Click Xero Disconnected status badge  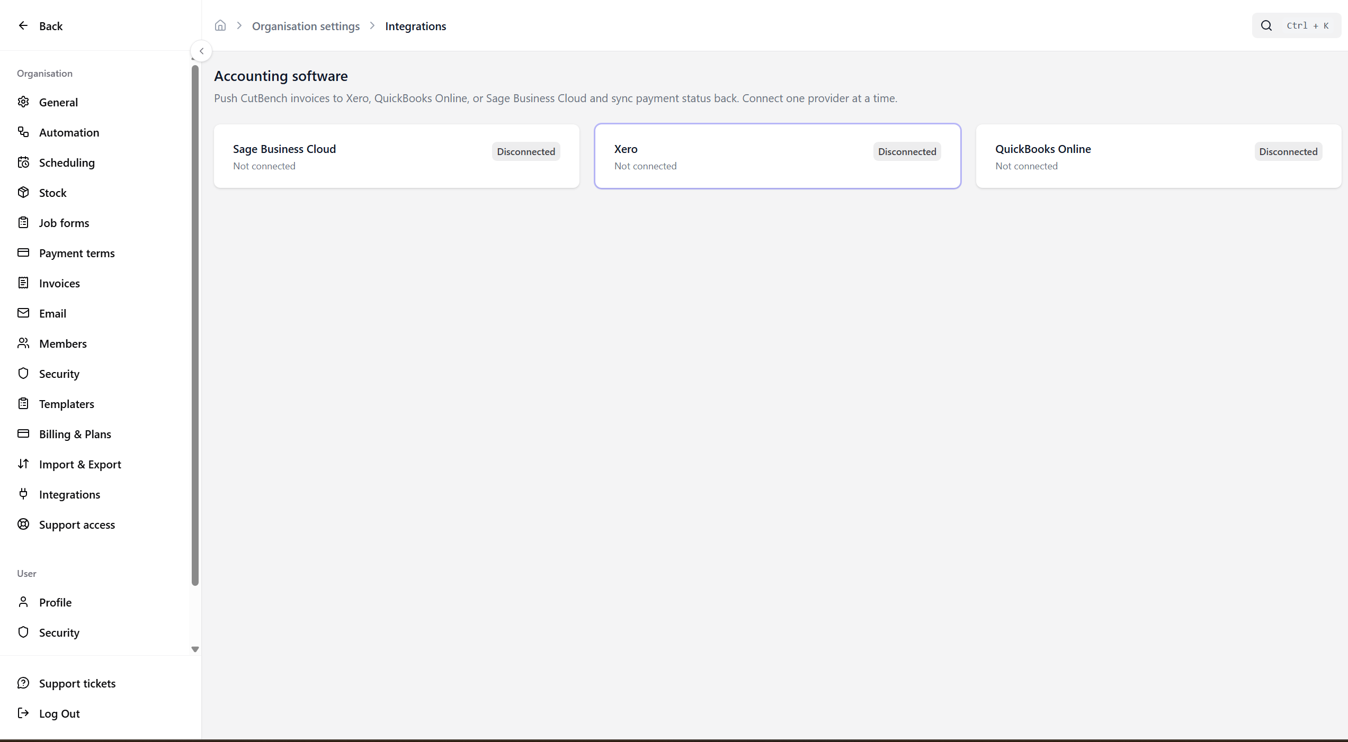[x=907, y=151]
